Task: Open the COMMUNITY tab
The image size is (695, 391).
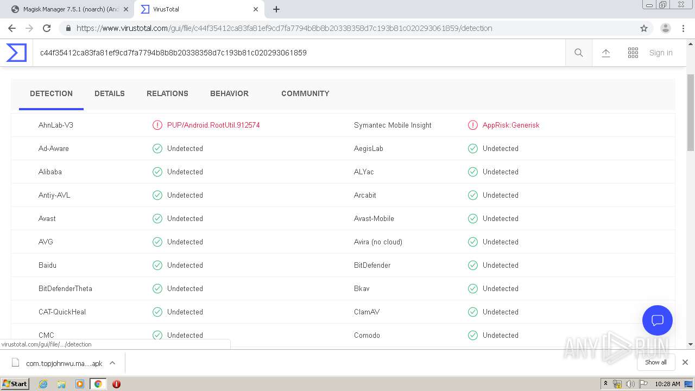Action: 305,93
